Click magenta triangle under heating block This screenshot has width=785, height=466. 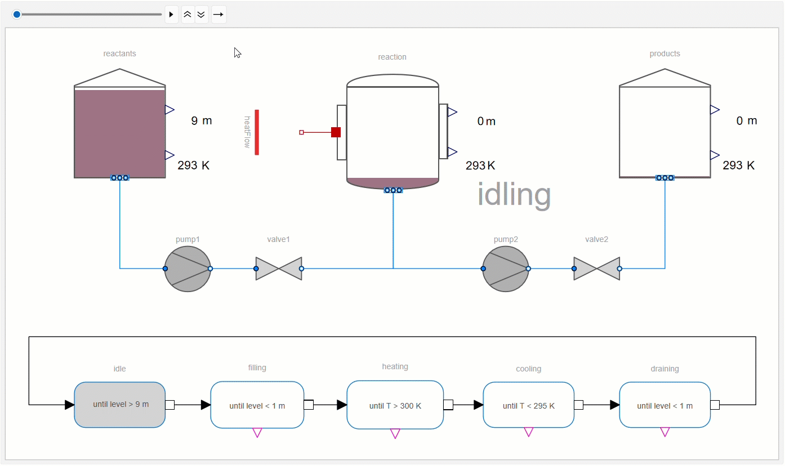pyautogui.click(x=395, y=433)
